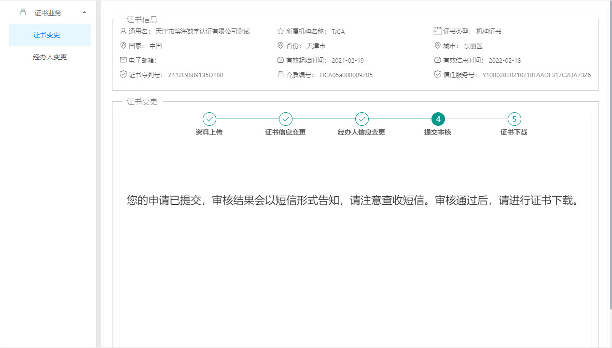Click the completed 资料上传 step circle

point(209,119)
